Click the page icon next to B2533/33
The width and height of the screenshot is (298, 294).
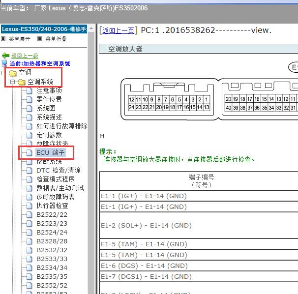(x=30, y=259)
